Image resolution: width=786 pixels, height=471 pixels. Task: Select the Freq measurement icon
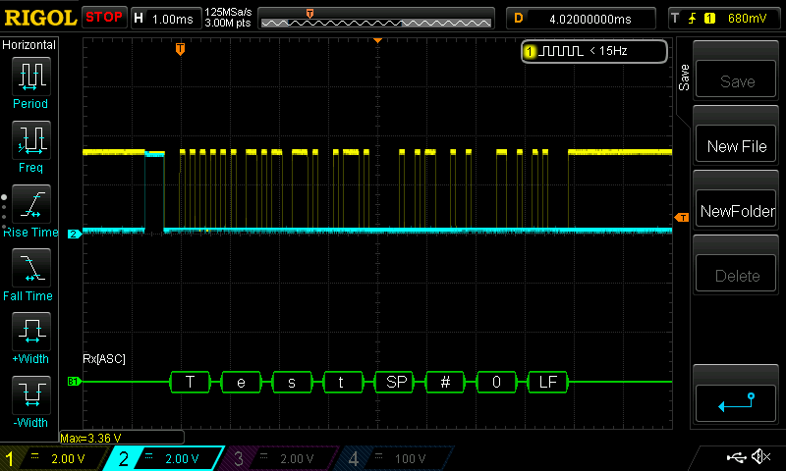tap(30, 141)
